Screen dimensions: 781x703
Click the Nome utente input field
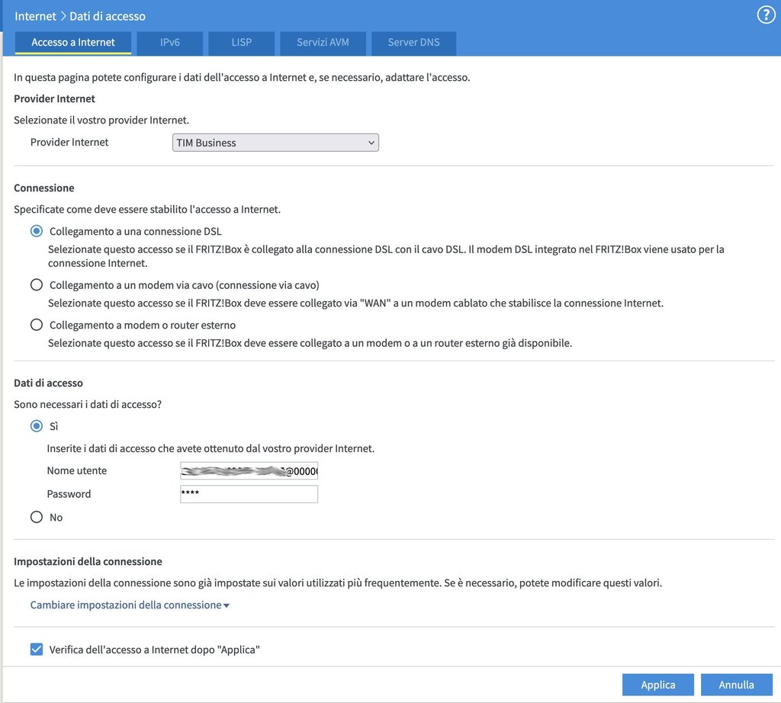tap(249, 471)
